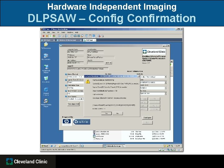Click the VMware reset icon in toolbar
Screen dimensions: 224x168
tap(54, 36)
